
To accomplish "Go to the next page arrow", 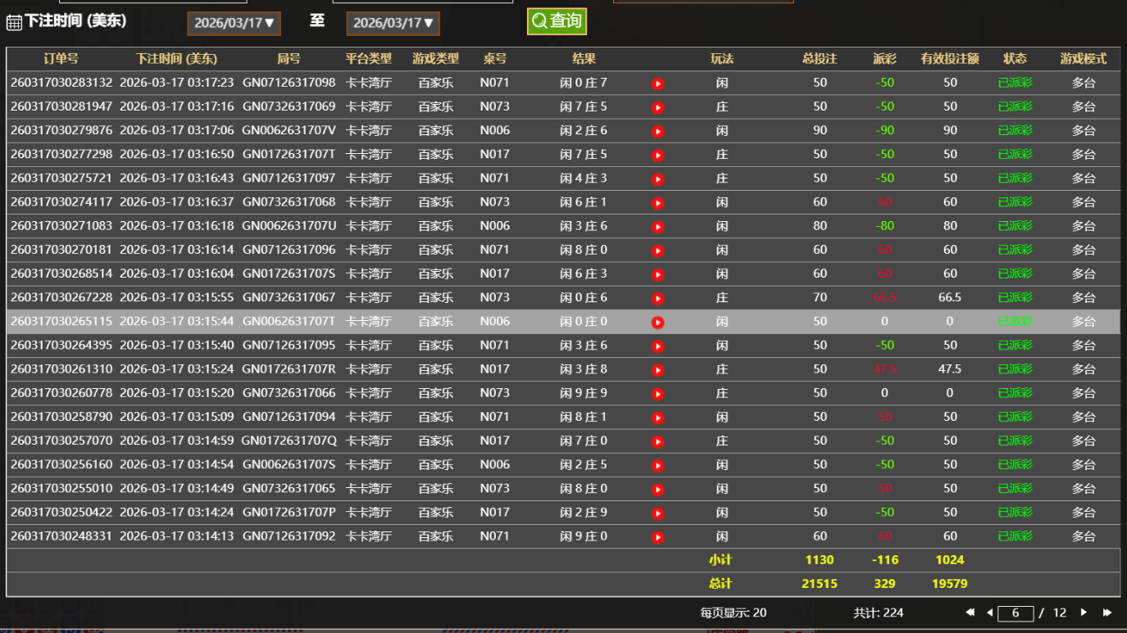I will click(1084, 613).
